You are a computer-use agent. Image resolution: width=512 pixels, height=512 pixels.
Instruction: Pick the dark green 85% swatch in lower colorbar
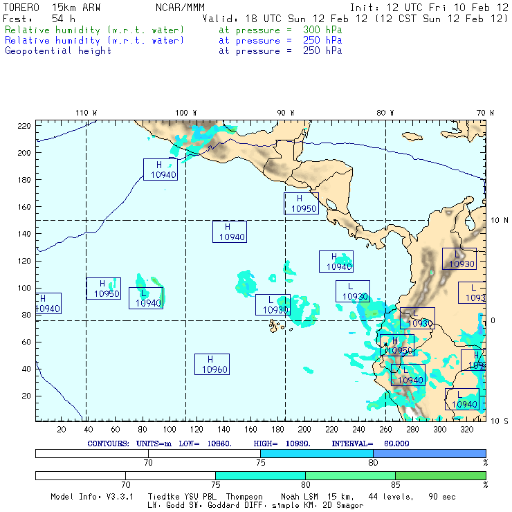[440, 475]
